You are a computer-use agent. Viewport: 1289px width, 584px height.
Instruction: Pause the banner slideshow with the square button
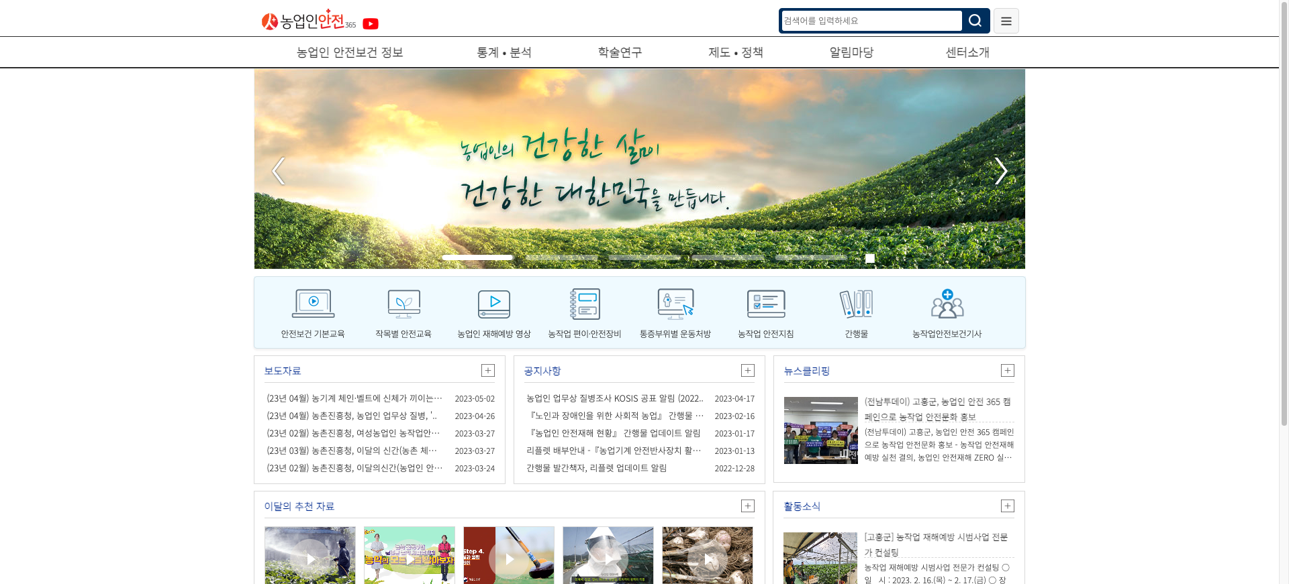[x=870, y=258]
